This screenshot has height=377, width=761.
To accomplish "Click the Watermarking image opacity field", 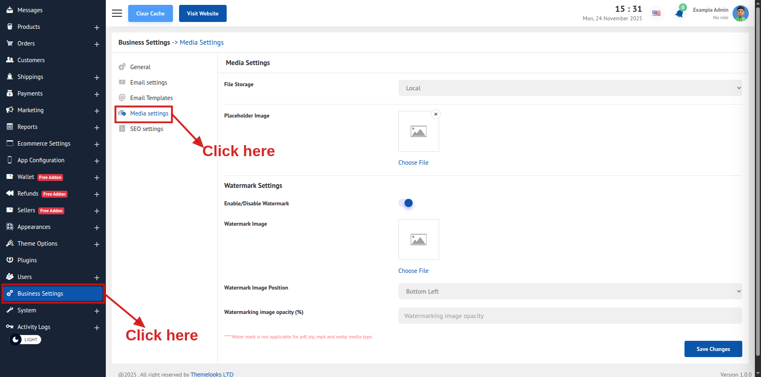I will point(570,316).
